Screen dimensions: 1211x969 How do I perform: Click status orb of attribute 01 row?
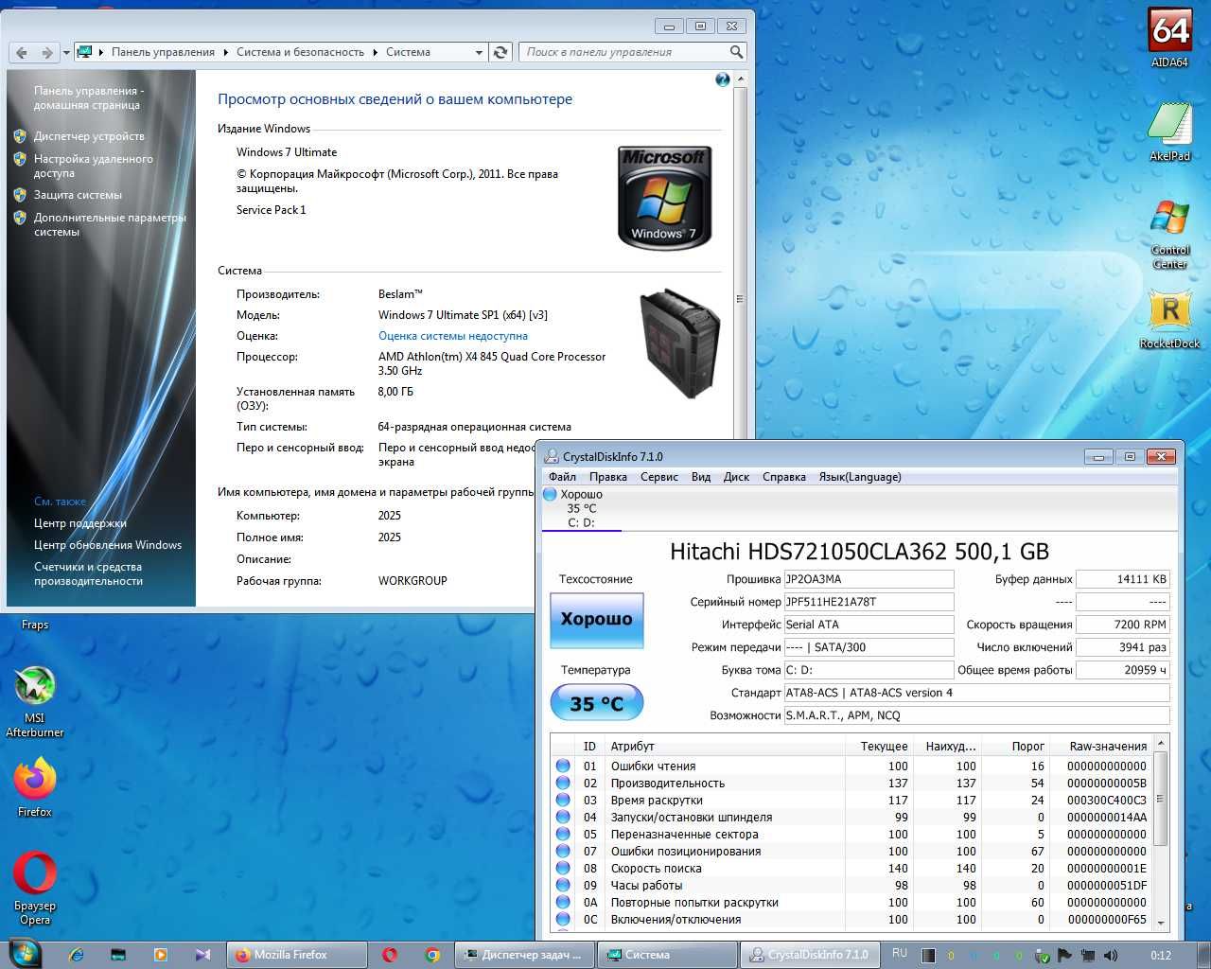pyautogui.click(x=563, y=766)
